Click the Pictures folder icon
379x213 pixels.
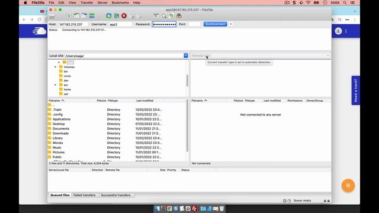click(x=50, y=152)
